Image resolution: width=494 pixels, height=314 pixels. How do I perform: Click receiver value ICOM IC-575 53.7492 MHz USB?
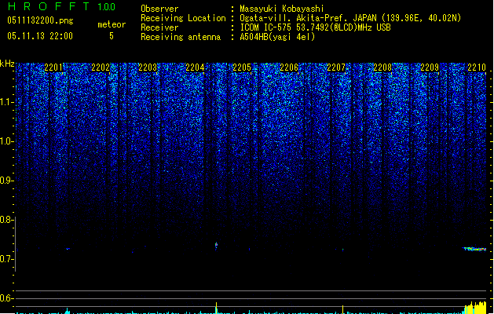315,27
